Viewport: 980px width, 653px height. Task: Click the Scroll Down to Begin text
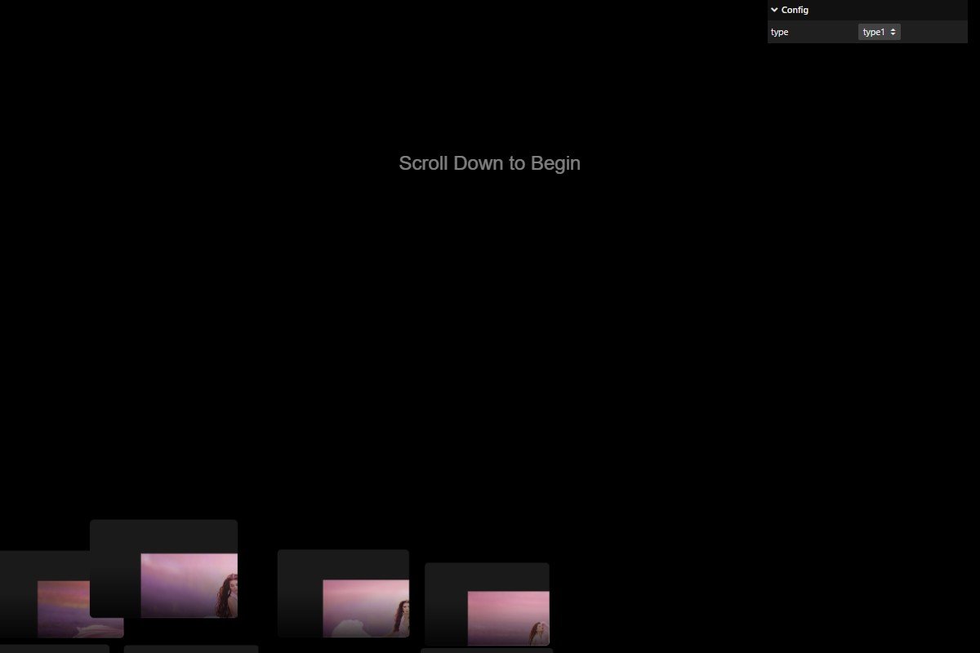489,163
